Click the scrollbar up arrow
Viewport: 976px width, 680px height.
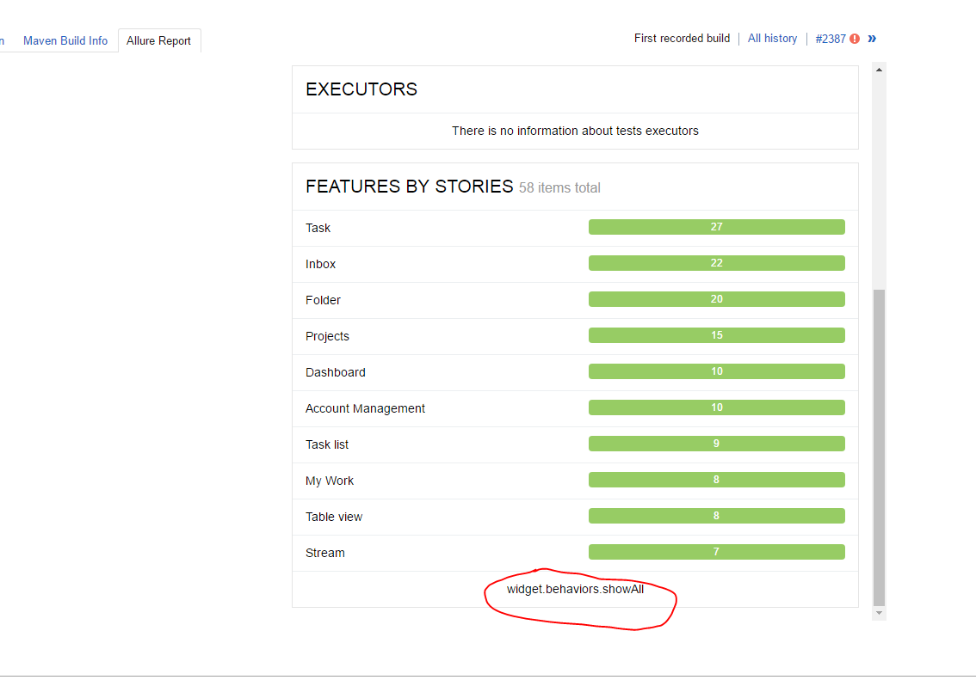[879, 69]
